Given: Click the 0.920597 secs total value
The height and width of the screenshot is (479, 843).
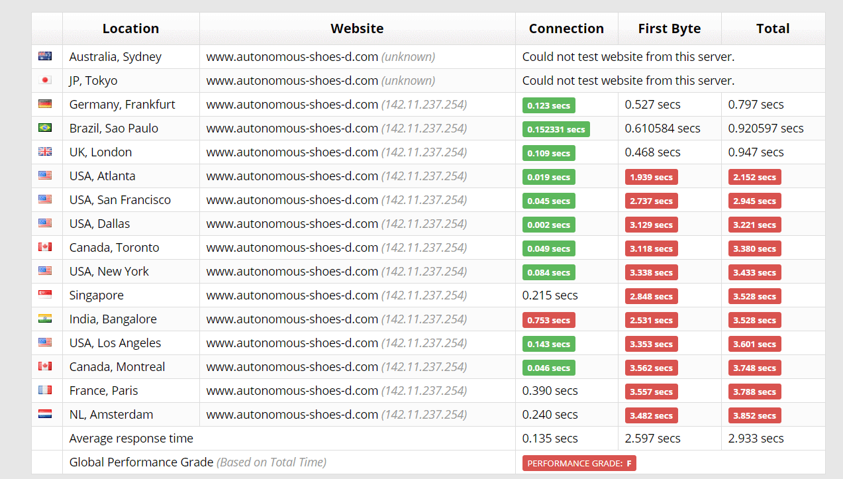Looking at the screenshot, I should pyautogui.click(x=766, y=128).
